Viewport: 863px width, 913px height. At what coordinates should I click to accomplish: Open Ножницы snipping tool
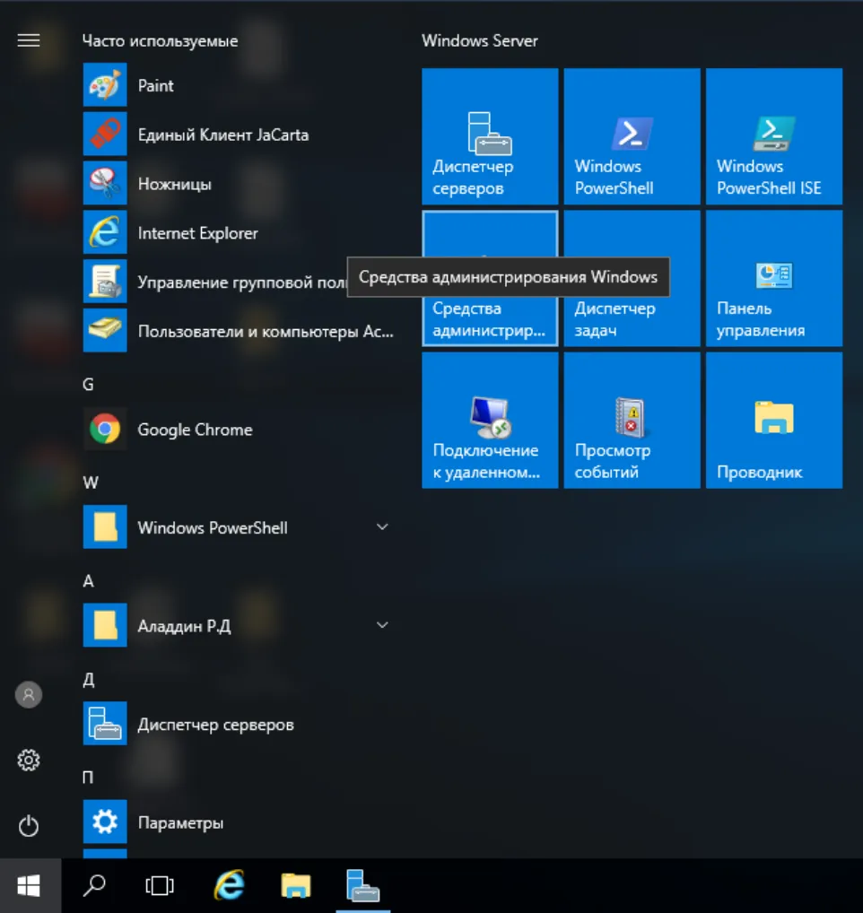[x=239, y=184]
